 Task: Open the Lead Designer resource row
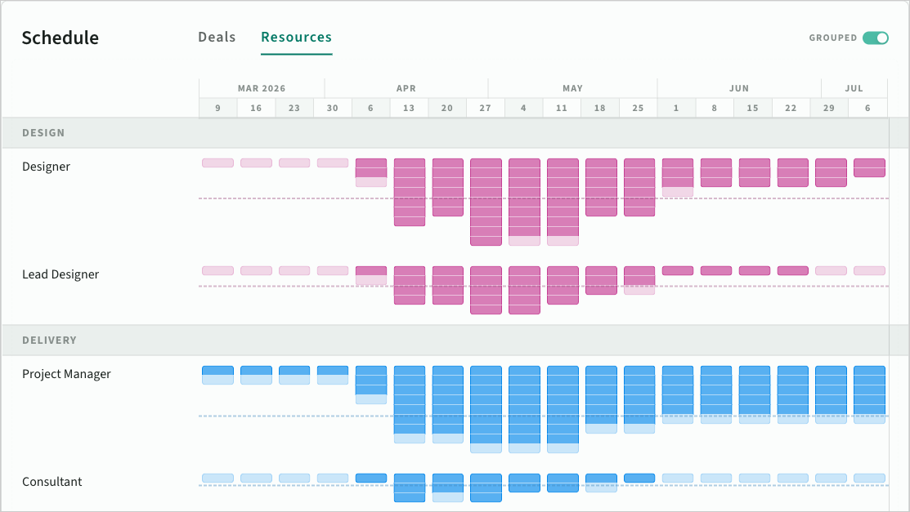pyautogui.click(x=61, y=274)
